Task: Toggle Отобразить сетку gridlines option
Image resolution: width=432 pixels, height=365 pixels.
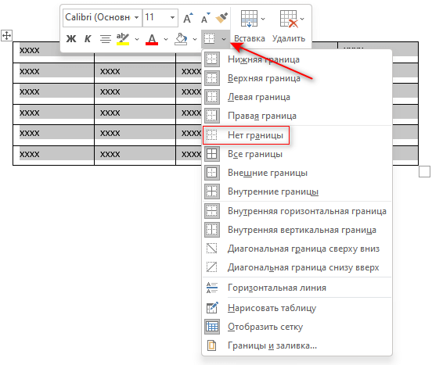Action: pos(297,327)
